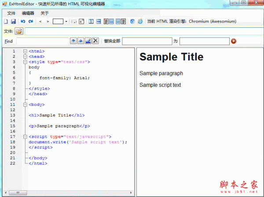This screenshot has width=264, height=197.
Task: Collapse the <script> block on line 17
Action: tap(25, 137)
